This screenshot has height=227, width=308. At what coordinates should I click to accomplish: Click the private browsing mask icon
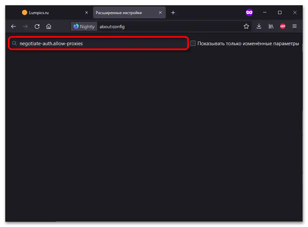(x=249, y=12)
